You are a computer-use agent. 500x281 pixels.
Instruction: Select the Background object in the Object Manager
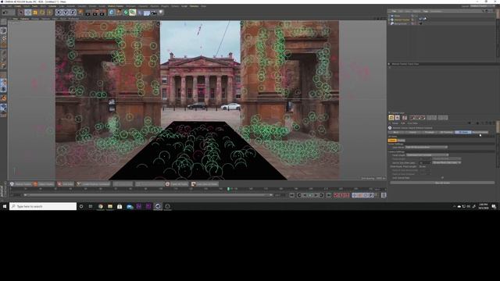(x=401, y=23)
